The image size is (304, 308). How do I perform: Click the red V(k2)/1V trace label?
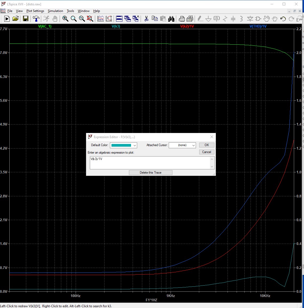187,26
